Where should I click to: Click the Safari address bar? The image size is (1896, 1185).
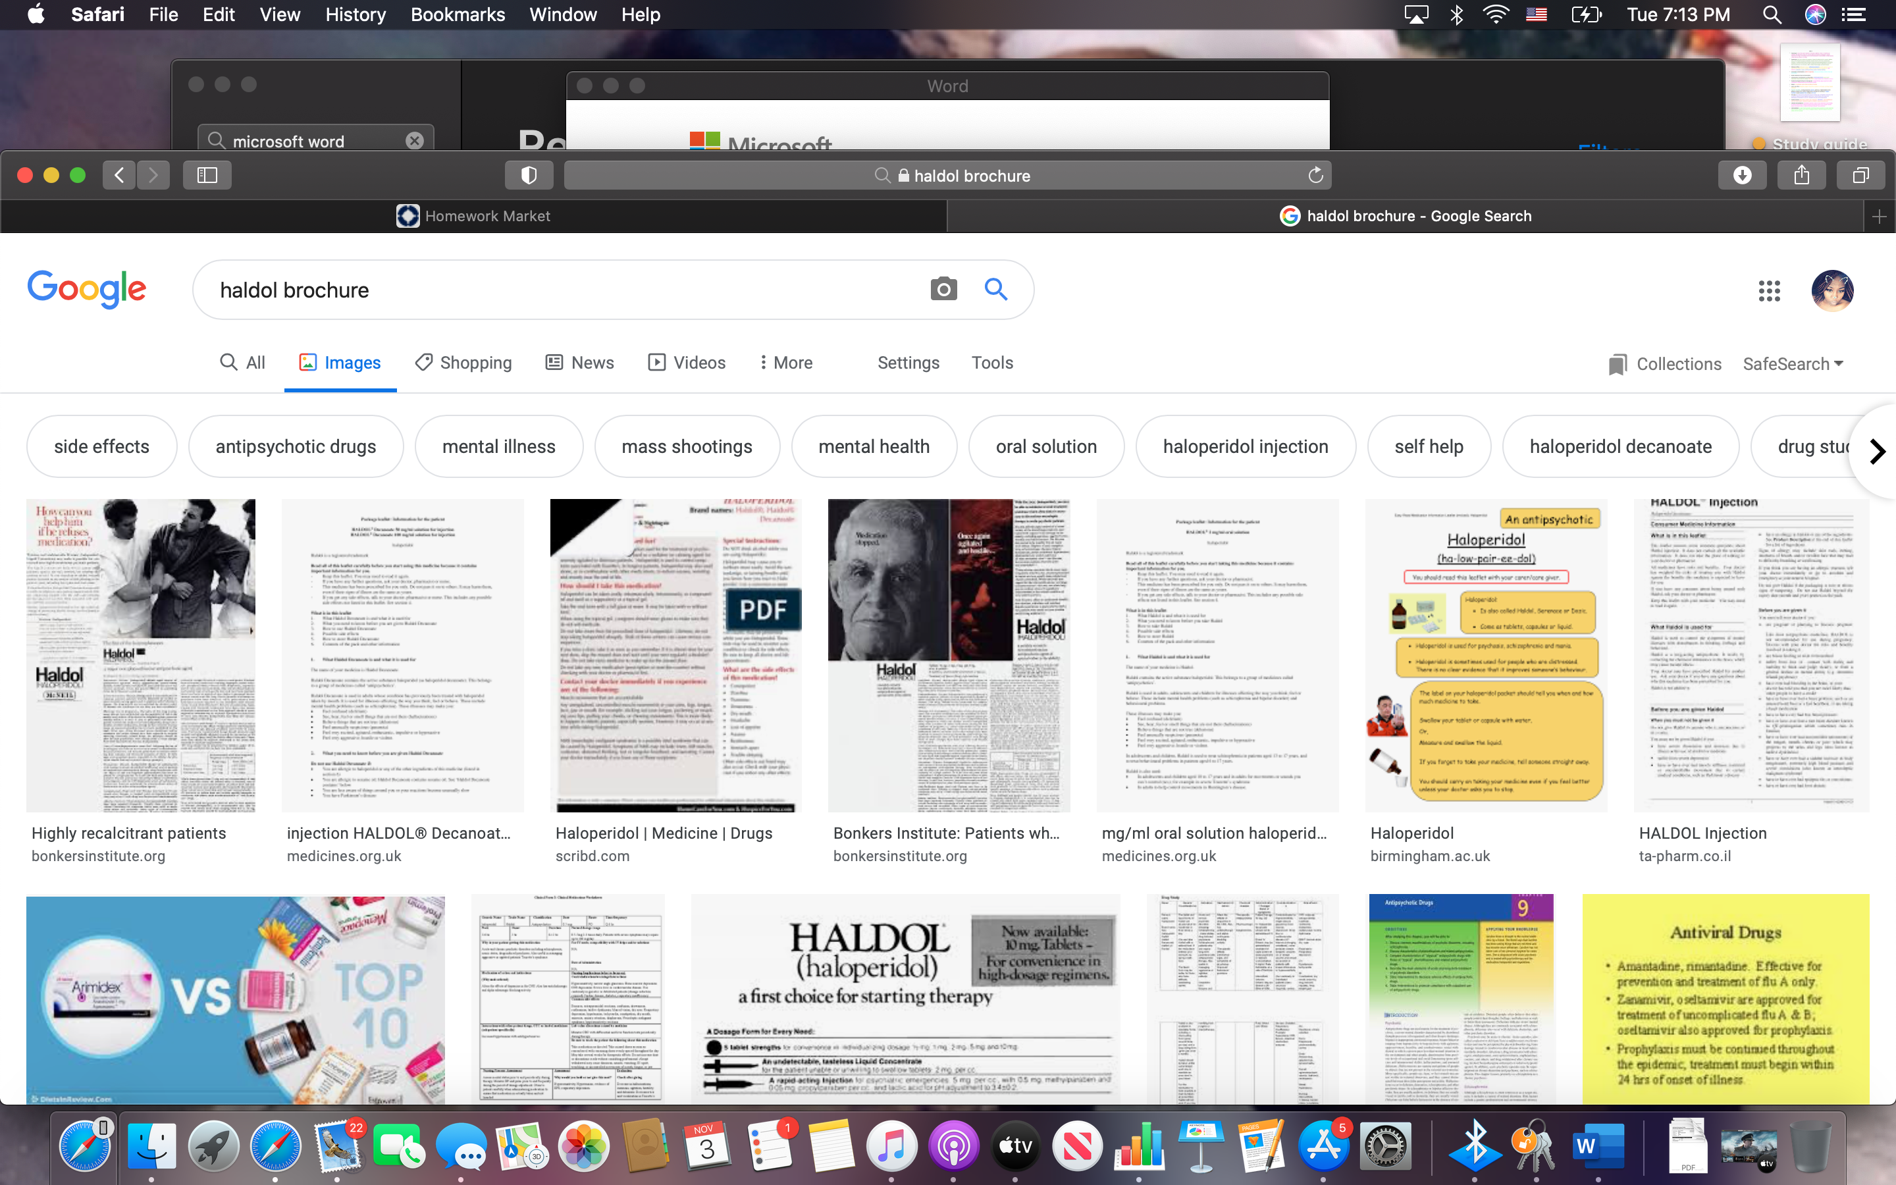pyautogui.click(x=947, y=174)
